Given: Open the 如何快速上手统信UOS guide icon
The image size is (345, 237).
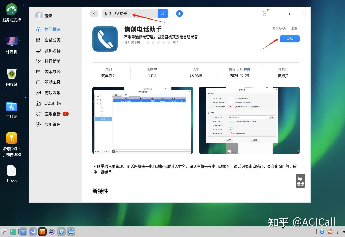Looking at the screenshot, I should [12, 145].
